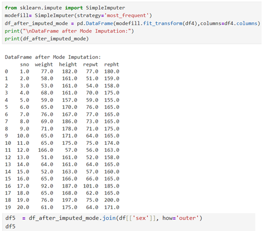Click the height value 182.0 in row 0
The width and height of the screenshot is (263, 231).
click(x=70, y=71)
